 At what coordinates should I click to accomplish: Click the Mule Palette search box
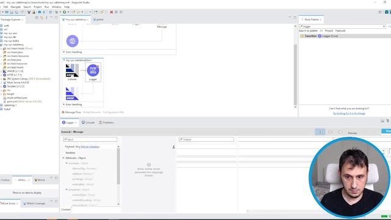(342, 26)
